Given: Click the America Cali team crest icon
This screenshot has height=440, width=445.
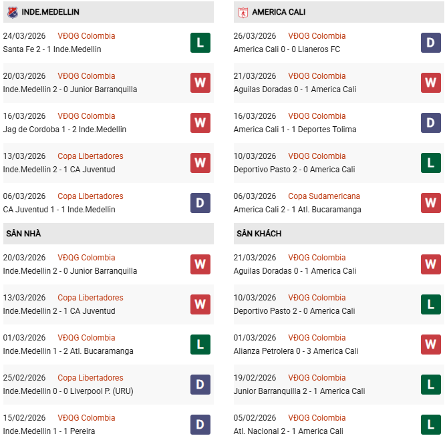Looking at the screenshot, I should [243, 12].
